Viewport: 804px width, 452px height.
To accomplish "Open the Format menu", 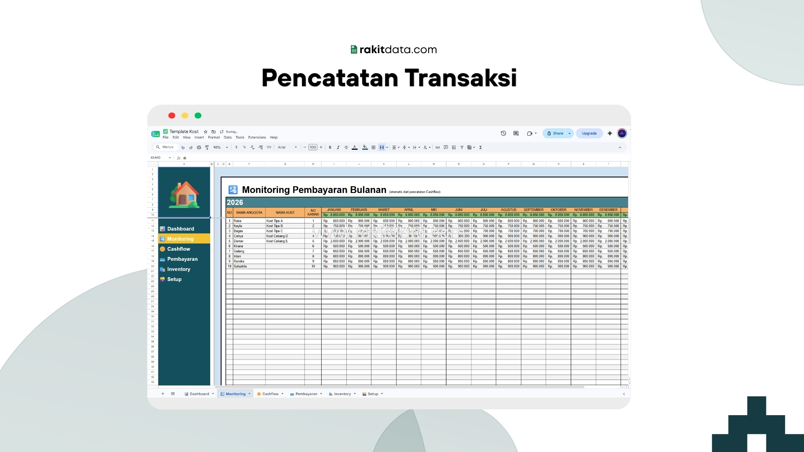I will click(x=214, y=137).
